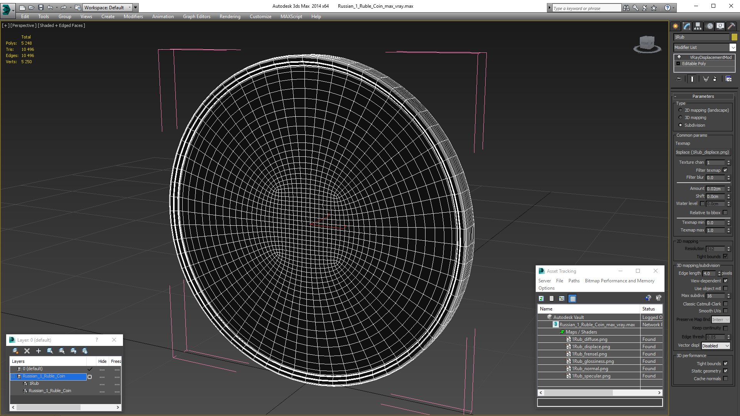This screenshot has height=416, width=740.
Task: Enable Use object mtl checkbox
Action: (x=725, y=289)
